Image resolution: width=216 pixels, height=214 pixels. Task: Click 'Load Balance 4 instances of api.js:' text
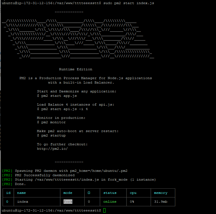tap(75, 105)
